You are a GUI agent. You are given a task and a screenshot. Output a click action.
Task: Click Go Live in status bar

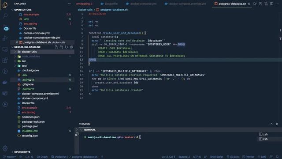(233, 157)
